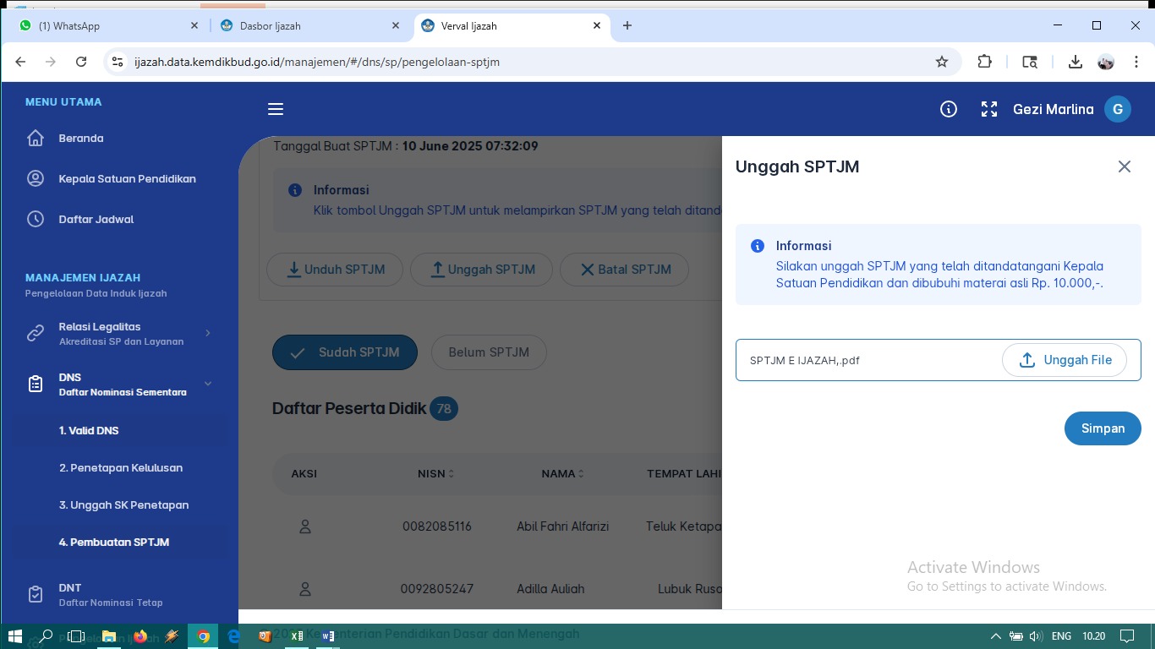Open the Beranda home icon
Image resolution: width=1155 pixels, height=649 pixels.
[x=36, y=138]
